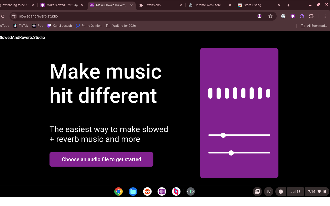Viewport: 330px width, 206px height.
Task: Open the SlowedAndReverb app from the shelf
Action: pyautogui.click(x=162, y=191)
